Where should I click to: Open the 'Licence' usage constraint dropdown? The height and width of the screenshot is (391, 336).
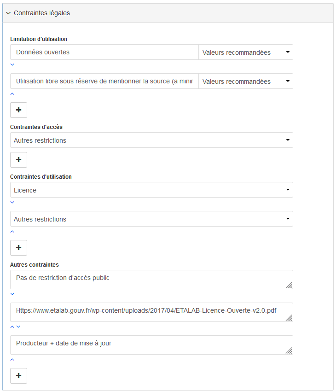click(151, 190)
